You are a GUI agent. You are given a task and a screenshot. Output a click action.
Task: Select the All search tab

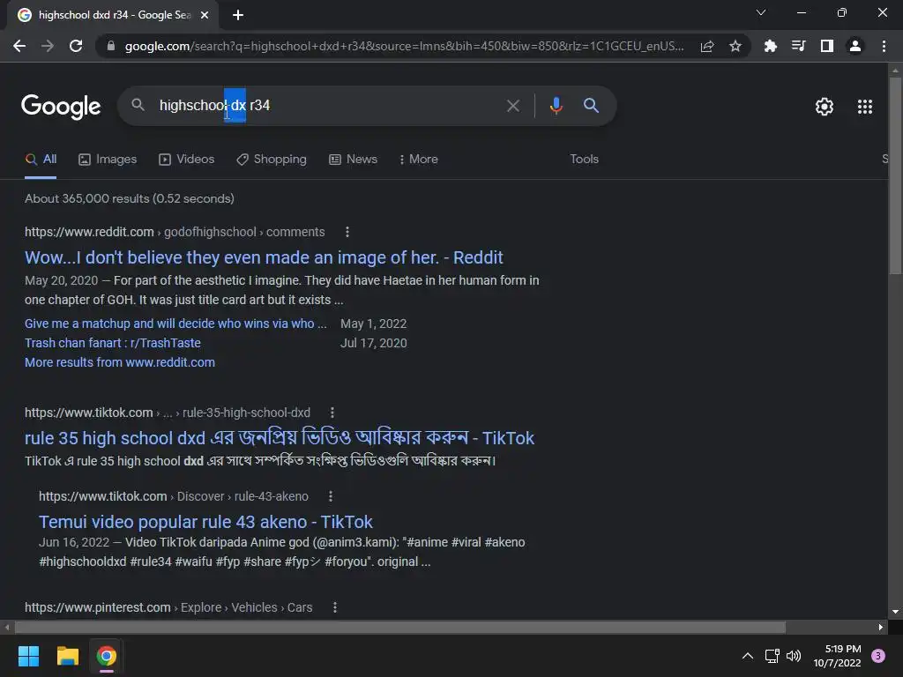tap(41, 159)
